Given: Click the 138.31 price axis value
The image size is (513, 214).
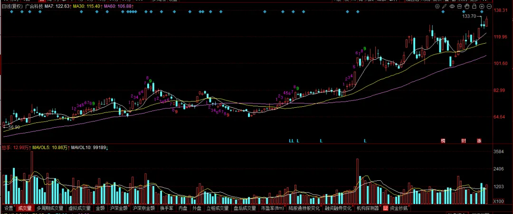Looking at the screenshot, I should [x=500, y=10].
